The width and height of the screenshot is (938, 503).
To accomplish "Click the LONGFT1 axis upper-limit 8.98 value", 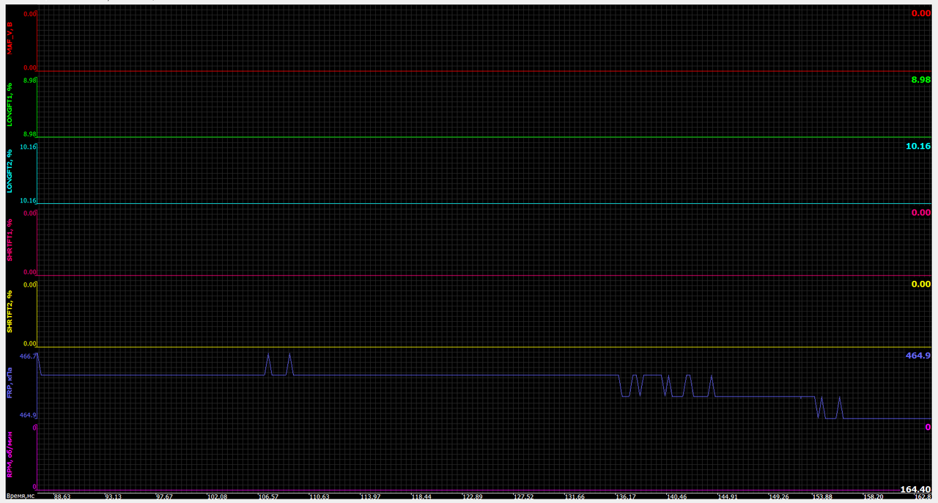I will click(30, 80).
